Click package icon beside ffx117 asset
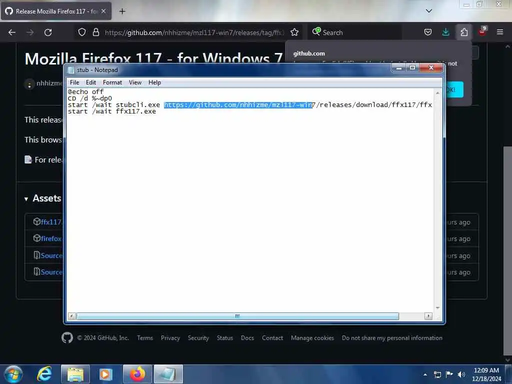 tap(37, 221)
